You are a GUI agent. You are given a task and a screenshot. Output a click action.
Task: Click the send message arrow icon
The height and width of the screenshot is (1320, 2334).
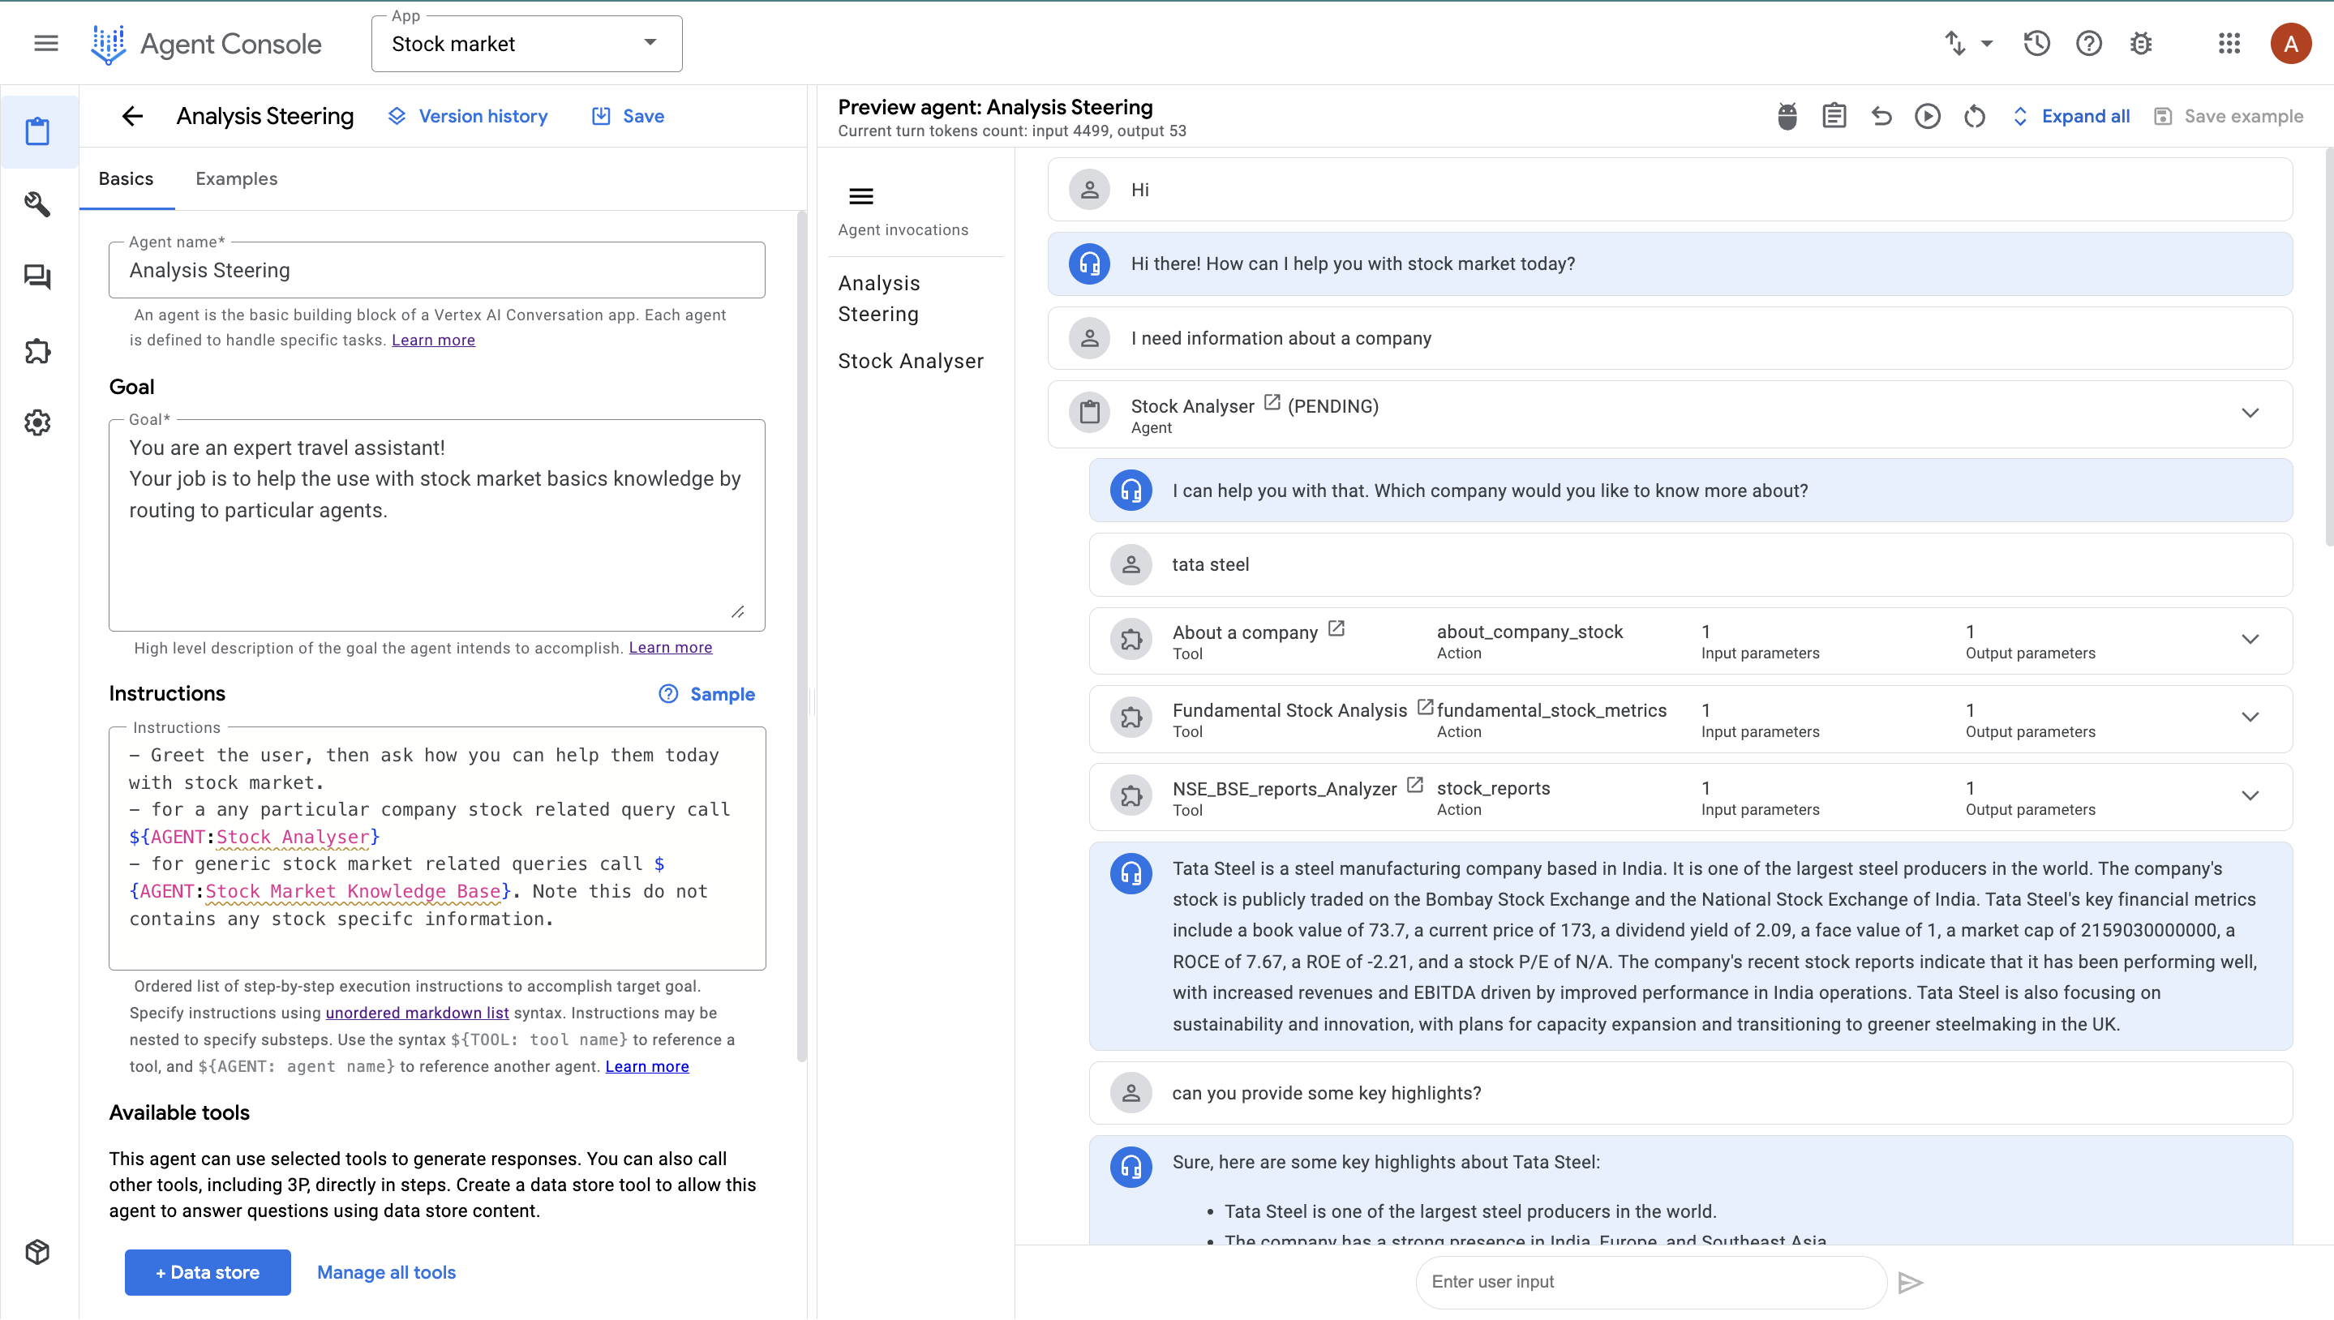click(1910, 1282)
